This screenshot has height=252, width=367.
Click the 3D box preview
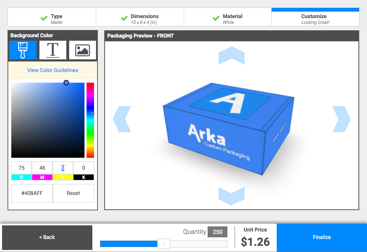tap(229, 129)
